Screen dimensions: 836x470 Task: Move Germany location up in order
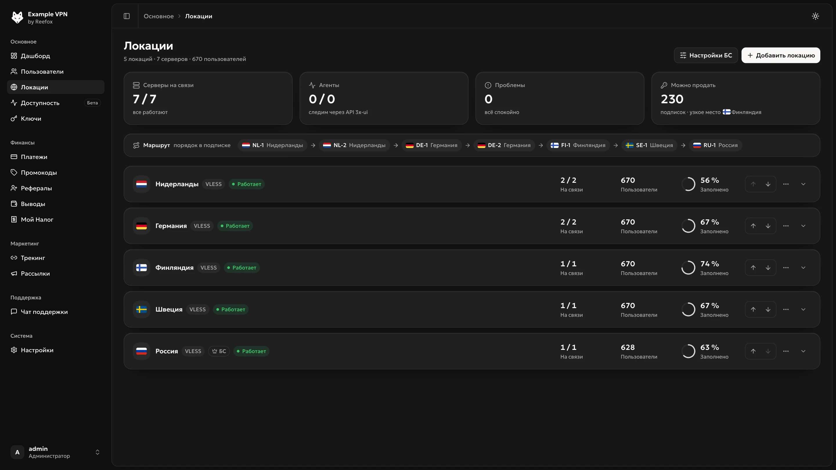753,226
